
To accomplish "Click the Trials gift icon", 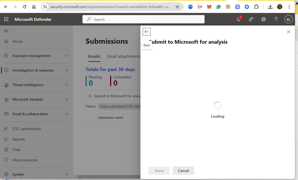I will pos(6,150).
